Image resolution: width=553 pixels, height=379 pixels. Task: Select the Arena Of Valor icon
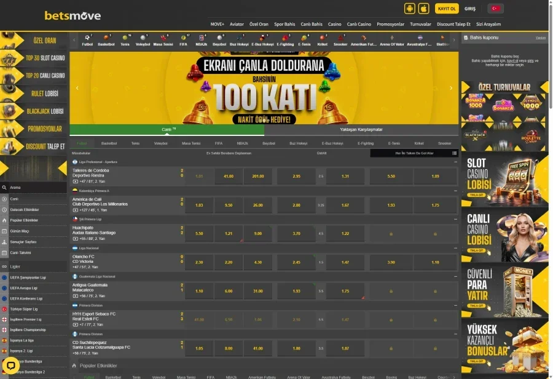[x=392, y=38]
